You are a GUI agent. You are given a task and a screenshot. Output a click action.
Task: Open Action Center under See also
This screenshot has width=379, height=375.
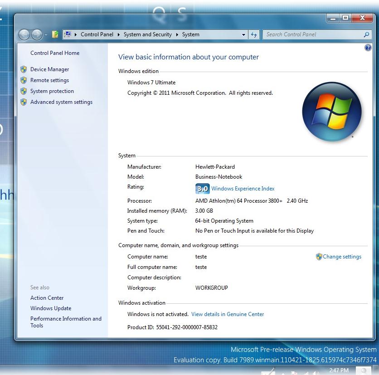point(47,298)
